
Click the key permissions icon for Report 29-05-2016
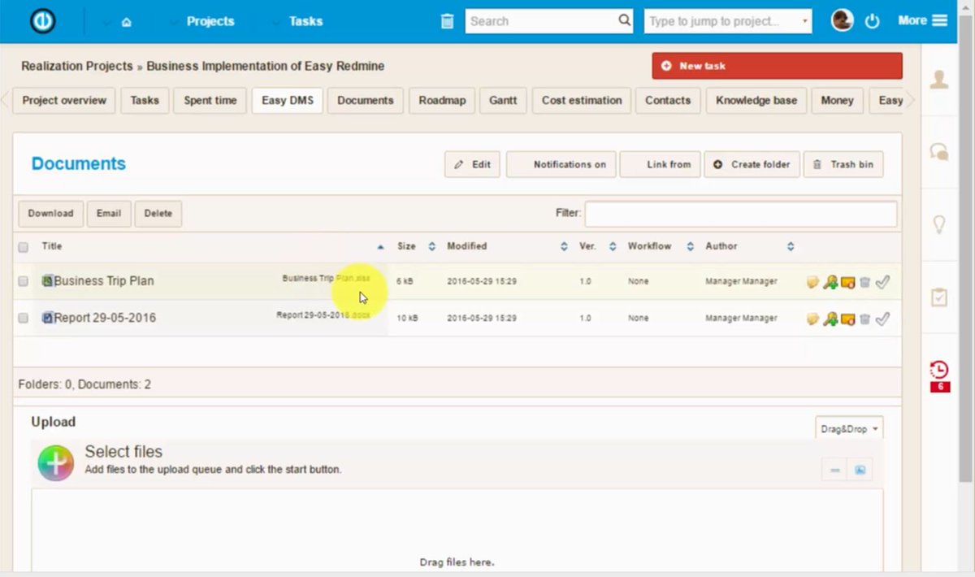tap(830, 319)
